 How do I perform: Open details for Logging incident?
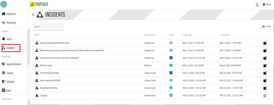[265, 96]
